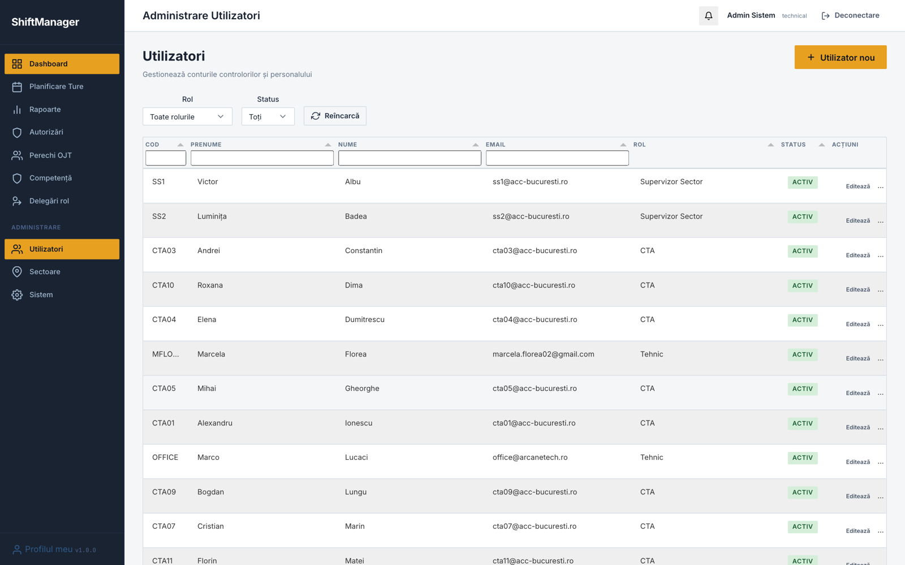Image resolution: width=905 pixels, height=565 pixels.
Task: Click the plus icon on Utilizator nou
Action: pyautogui.click(x=811, y=58)
